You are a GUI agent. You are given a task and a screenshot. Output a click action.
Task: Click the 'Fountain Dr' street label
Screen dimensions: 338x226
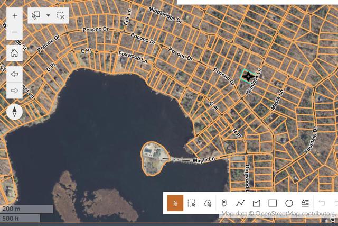(311, 140)
